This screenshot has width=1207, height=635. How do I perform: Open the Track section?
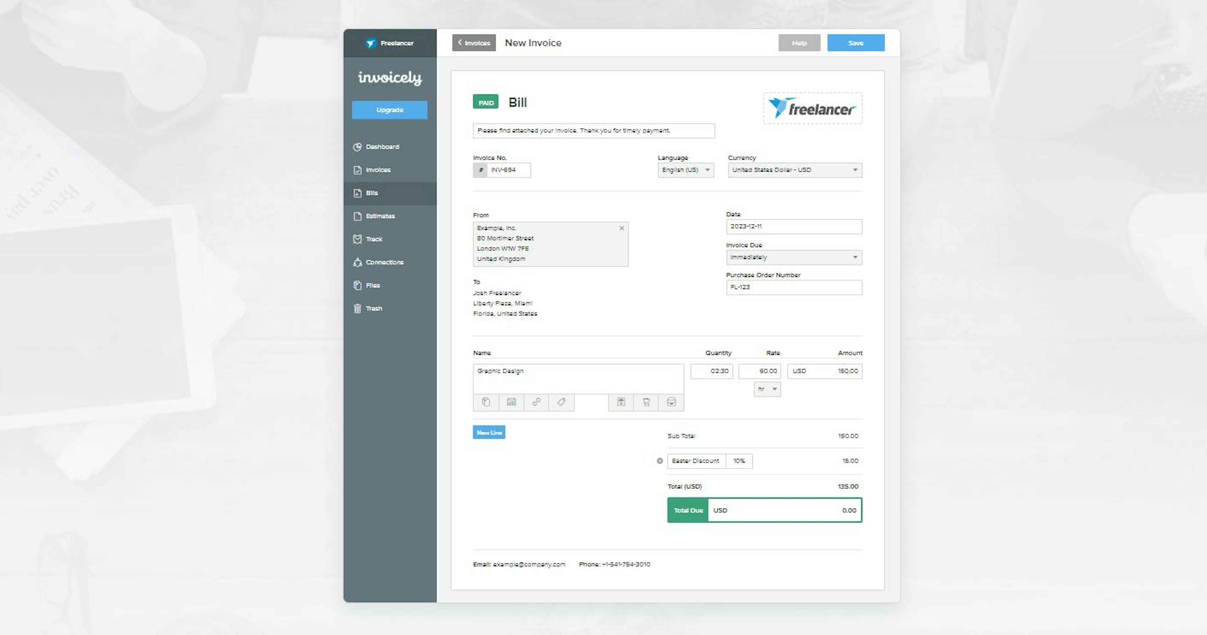click(x=390, y=239)
